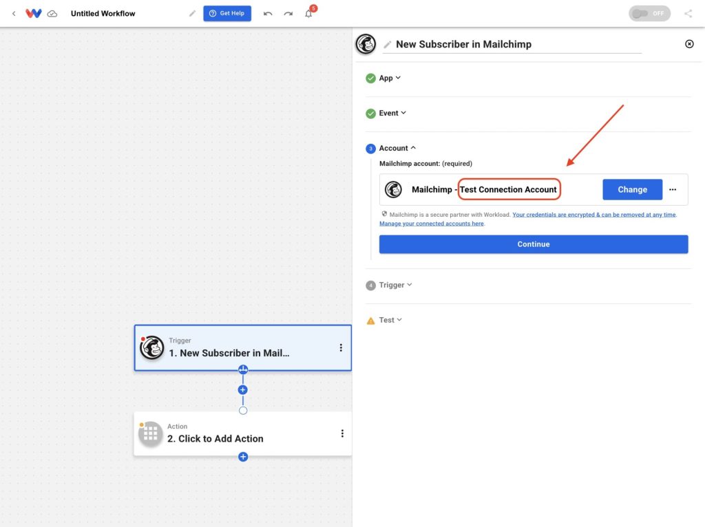Open credentials are encrypted link
Image resolution: width=705 pixels, height=527 pixels.
coord(594,215)
